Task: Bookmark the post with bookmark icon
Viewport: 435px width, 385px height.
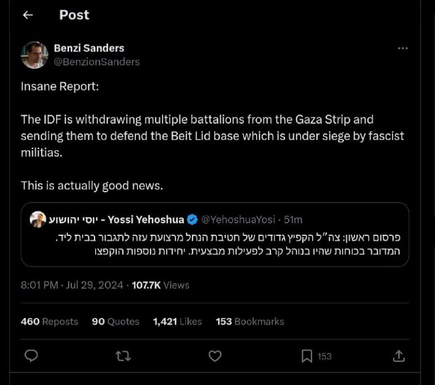Action: [x=306, y=356]
